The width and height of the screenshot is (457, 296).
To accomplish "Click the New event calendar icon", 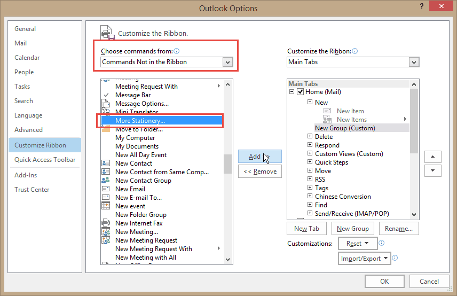I will click(106, 206).
